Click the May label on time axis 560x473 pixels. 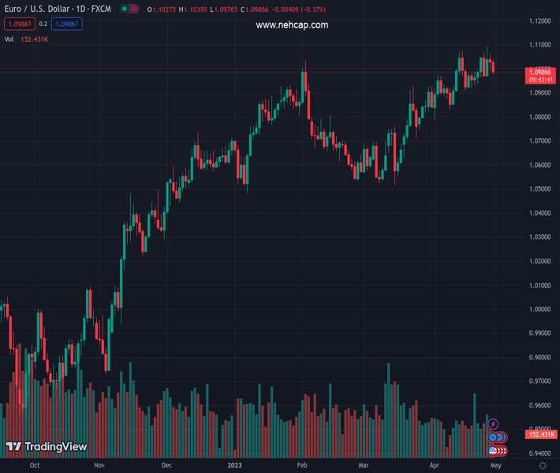point(496,466)
